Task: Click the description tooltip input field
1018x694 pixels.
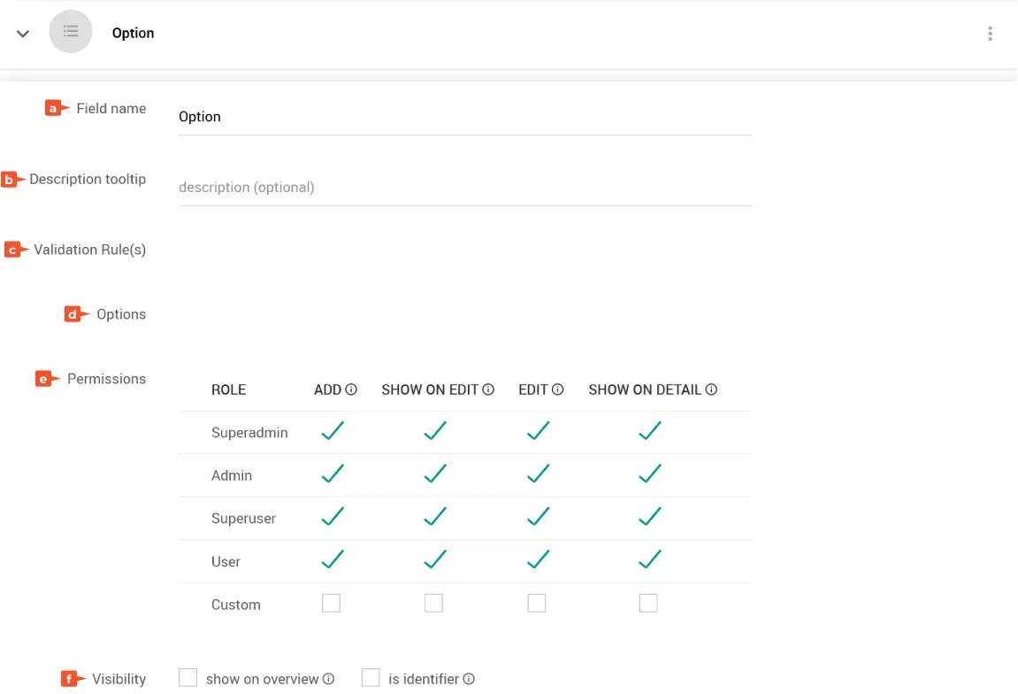Action: coord(464,188)
